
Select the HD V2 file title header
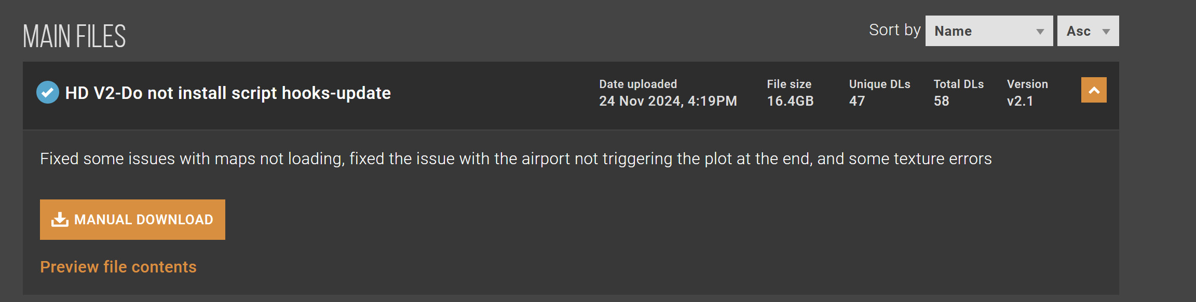[x=228, y=93]
